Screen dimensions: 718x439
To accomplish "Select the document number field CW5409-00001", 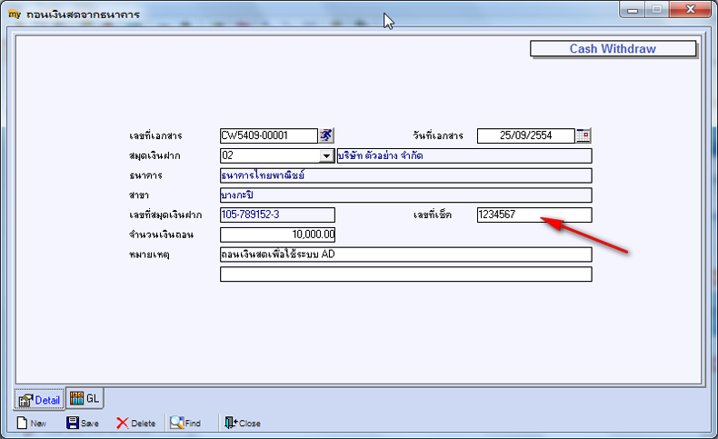I will coord(269,135).
